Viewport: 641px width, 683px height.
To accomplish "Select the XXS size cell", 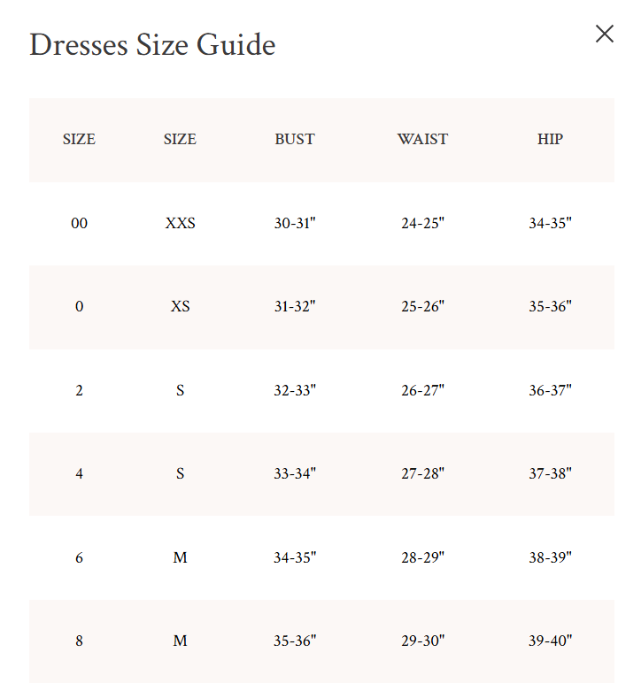I will [180, 223].
